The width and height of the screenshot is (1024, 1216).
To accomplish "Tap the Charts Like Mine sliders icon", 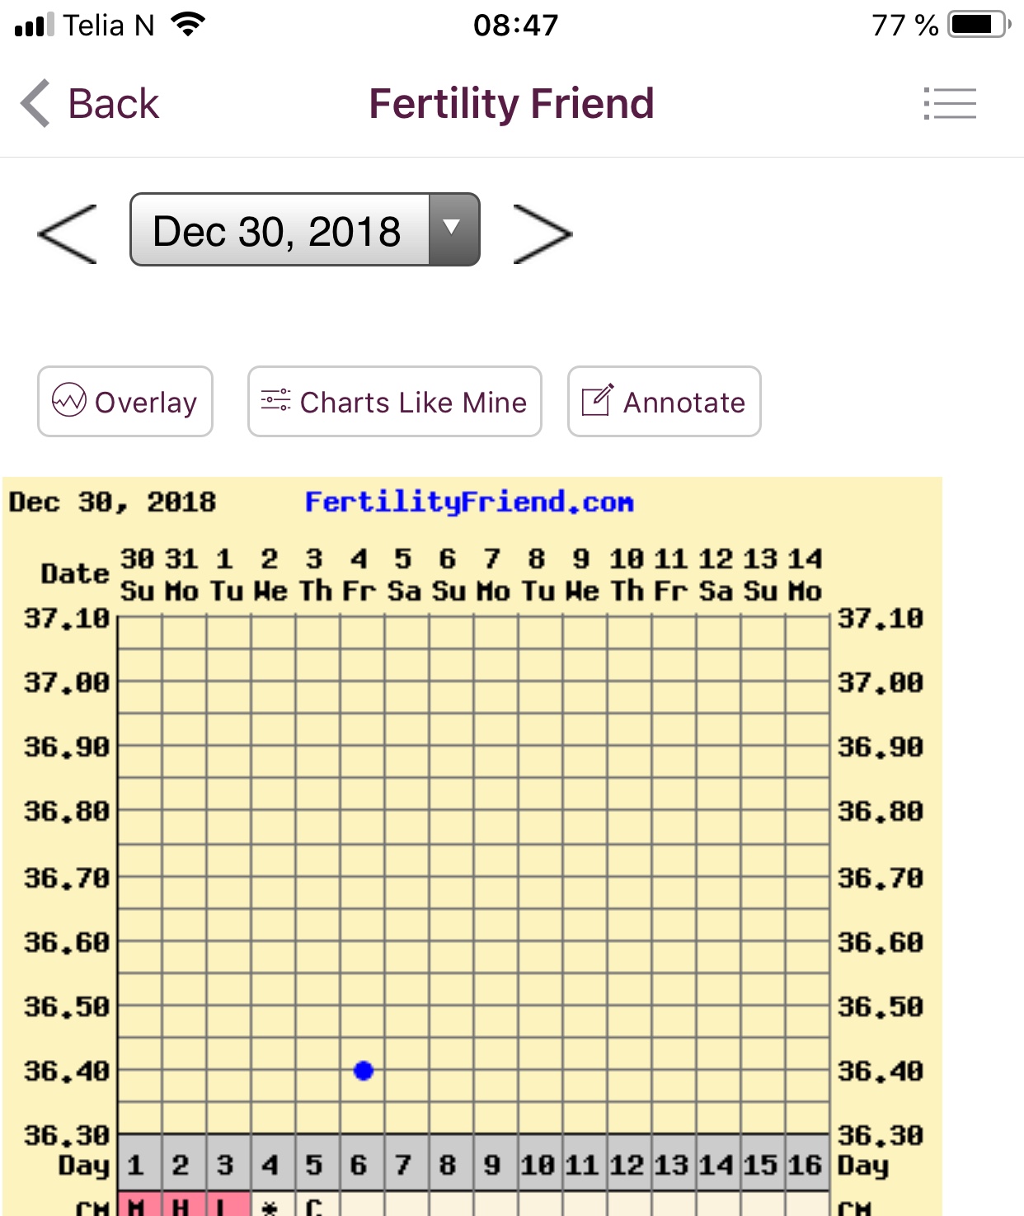I will (275, 401).
